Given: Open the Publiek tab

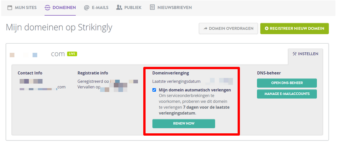Looking at the screenshot, I should [x=129, y=8].
